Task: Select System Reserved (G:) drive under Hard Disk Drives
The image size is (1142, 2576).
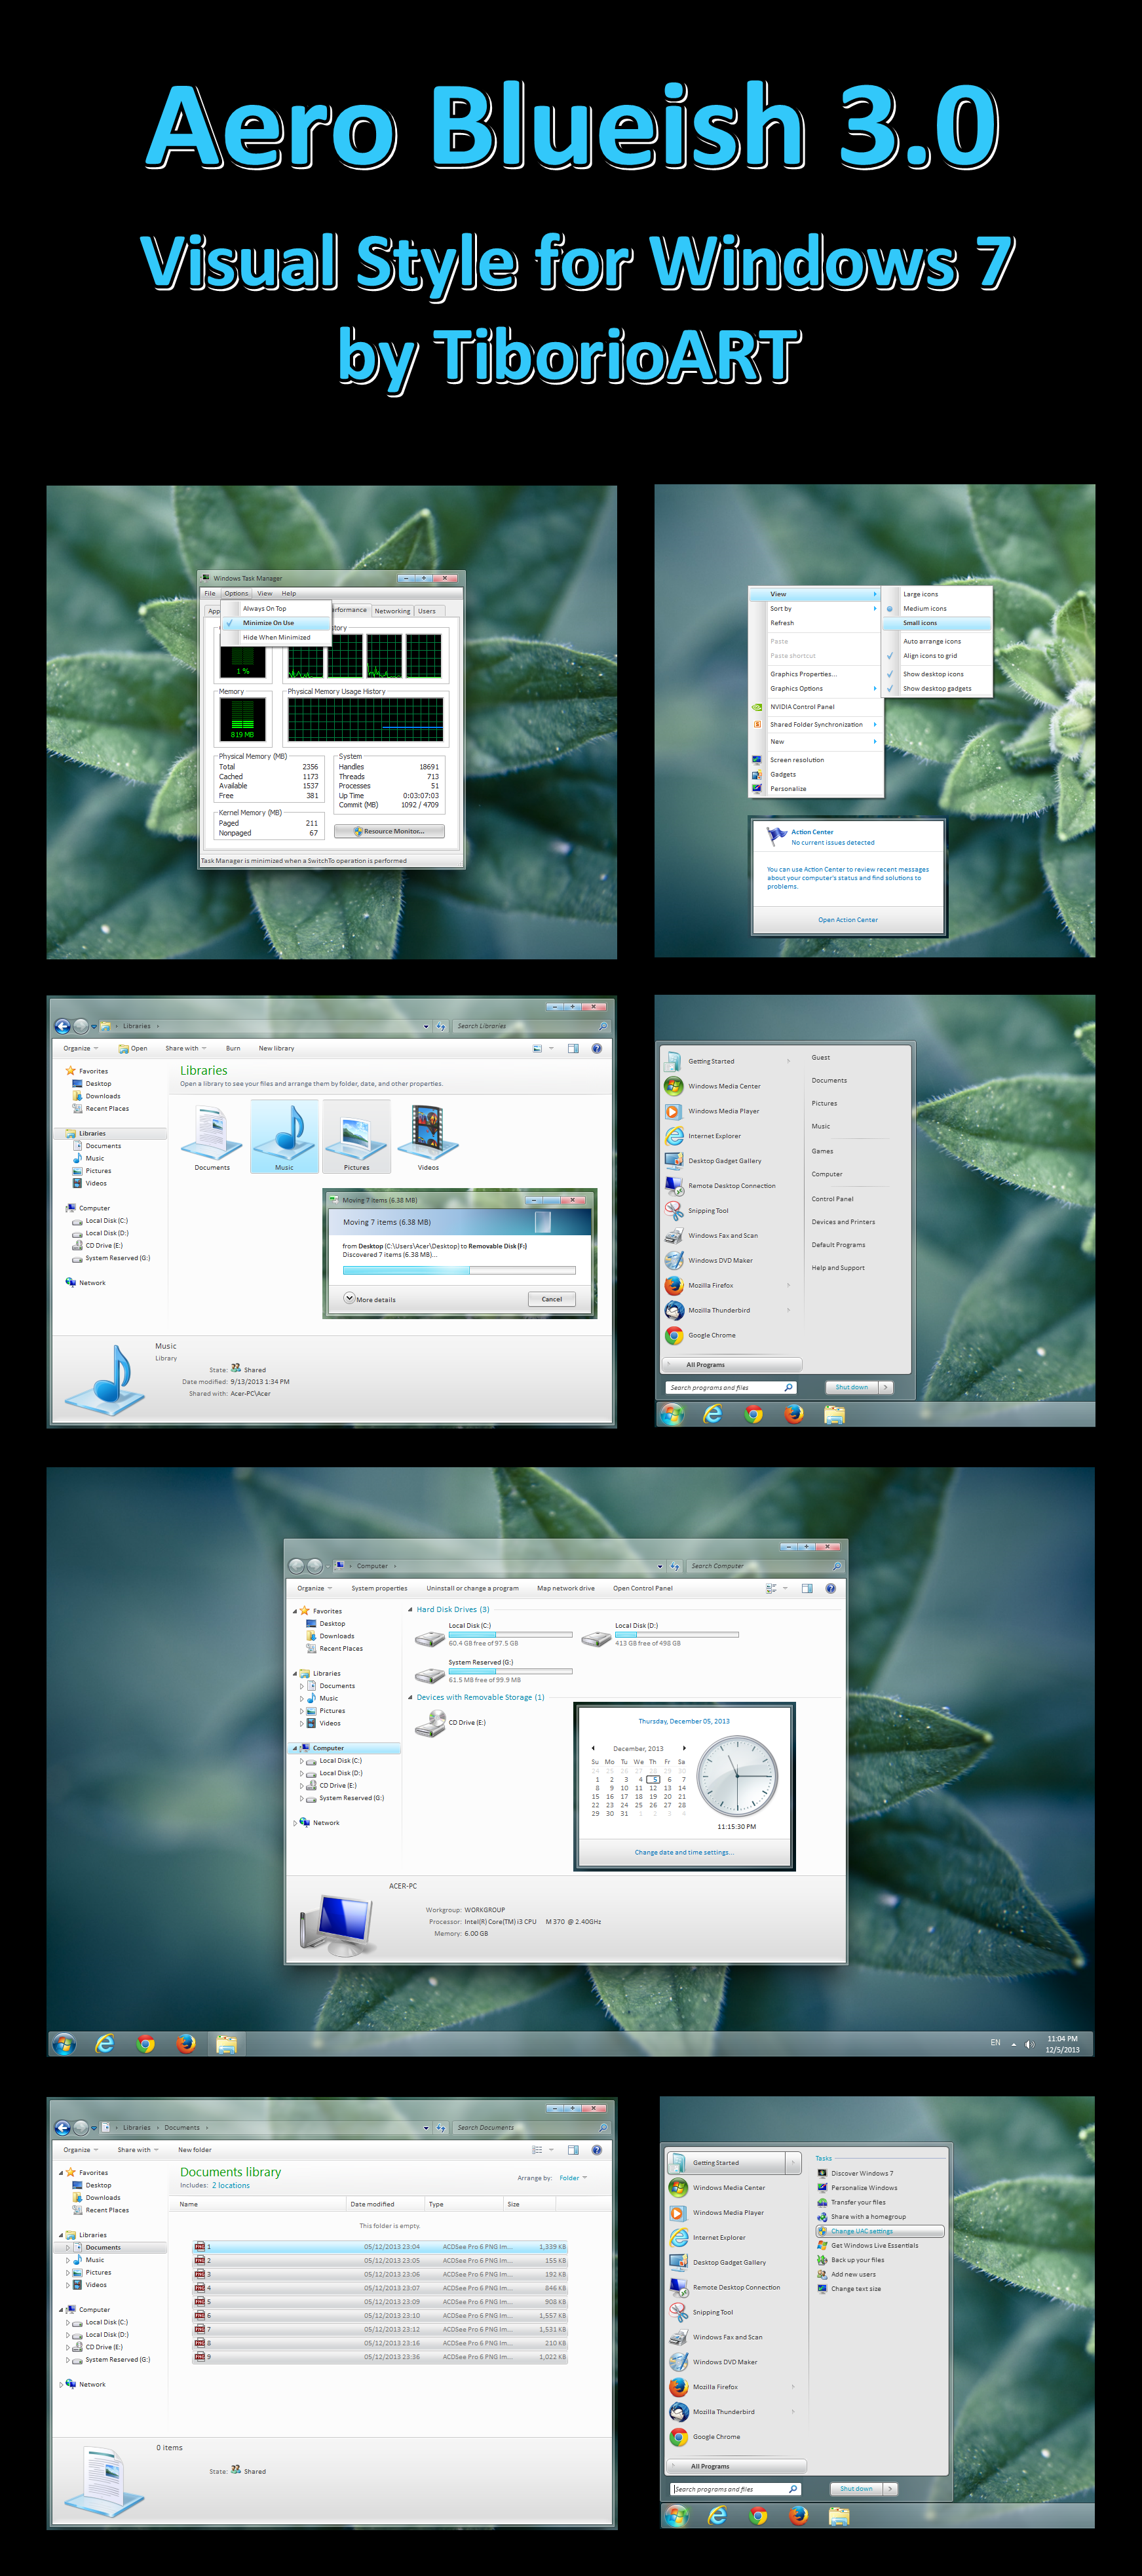Action: coord(494,1671)
